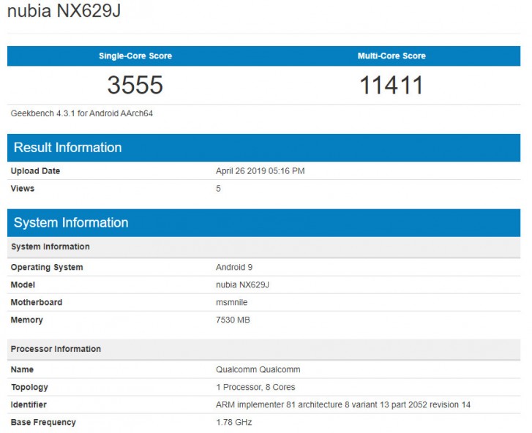The height and width of the screenshot is (433, 532).
Task: Click the single-core score value 3555
Action: pos(135,86)
